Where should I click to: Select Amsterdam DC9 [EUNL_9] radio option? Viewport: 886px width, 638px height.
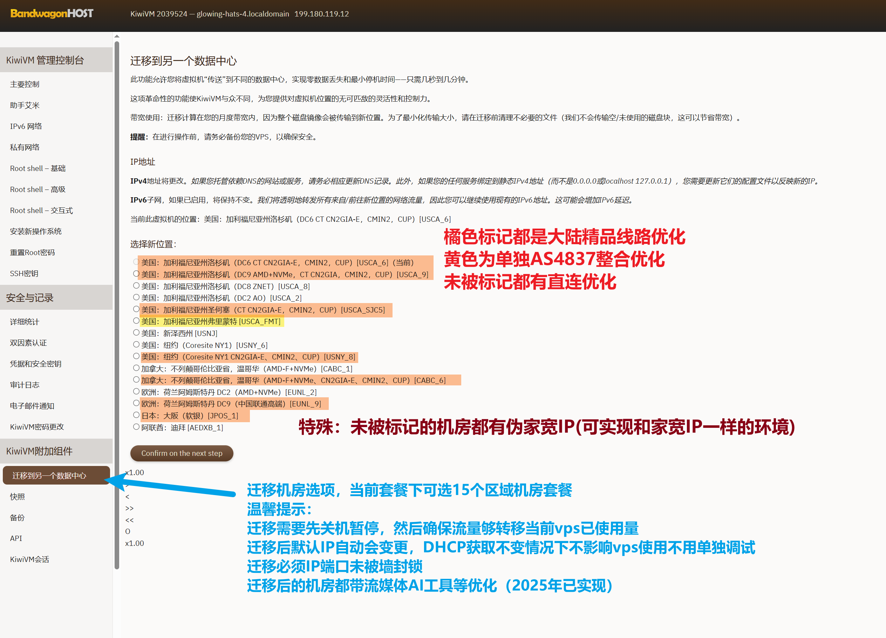pos(136,403)
